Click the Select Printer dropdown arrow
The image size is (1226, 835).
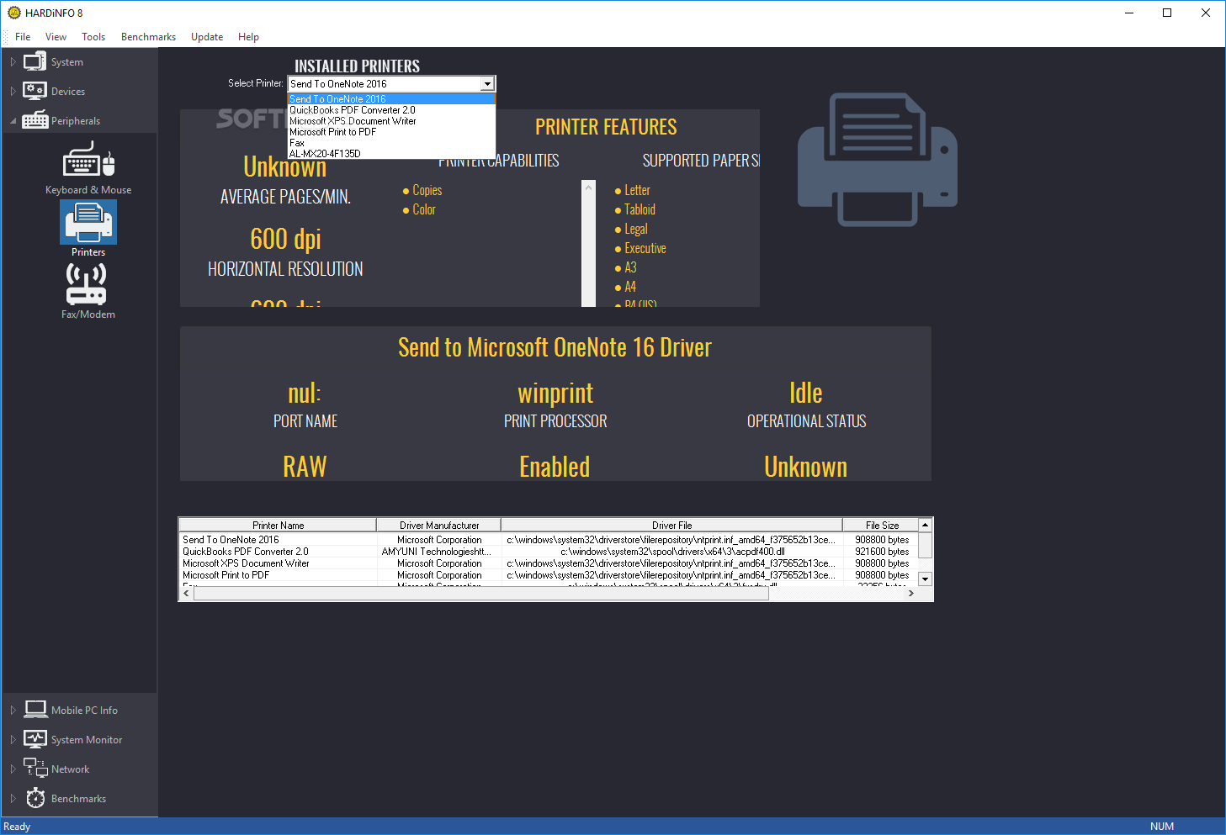click(x=487, y=84)
